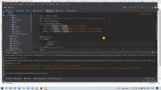Switch to the login.py editor tab
161x90 pixels.
(x=60, y=11)
